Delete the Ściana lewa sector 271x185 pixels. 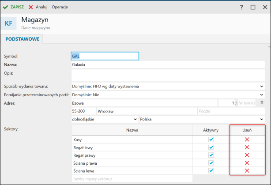tap(247, 171)
